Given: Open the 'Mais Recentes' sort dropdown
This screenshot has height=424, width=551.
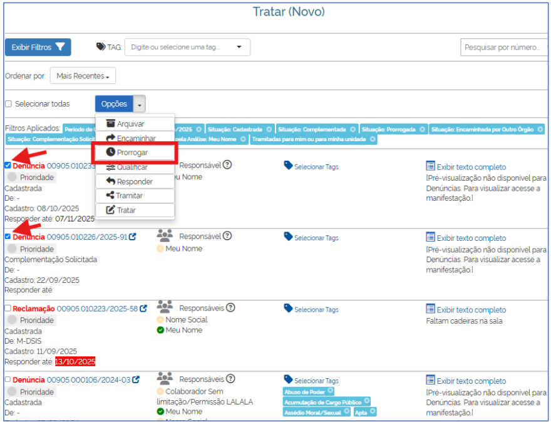Looking at the screenshot, I should (x=83, y=76).
